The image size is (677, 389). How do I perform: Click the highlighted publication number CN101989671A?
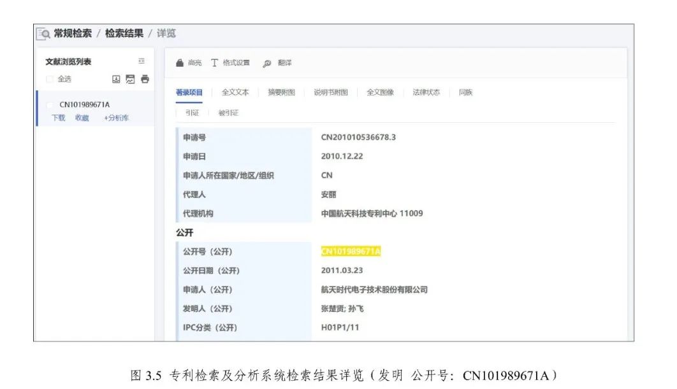point(351,251)
